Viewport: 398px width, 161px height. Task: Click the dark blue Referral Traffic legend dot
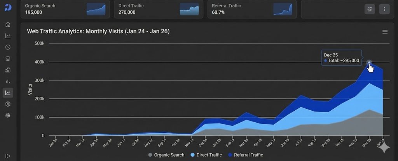230,155
